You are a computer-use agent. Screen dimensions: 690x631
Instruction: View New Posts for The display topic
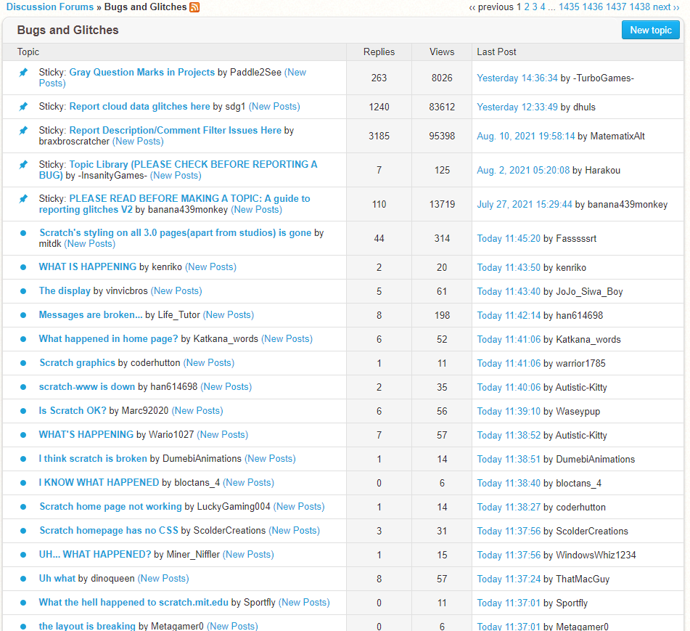pos(176,290)
